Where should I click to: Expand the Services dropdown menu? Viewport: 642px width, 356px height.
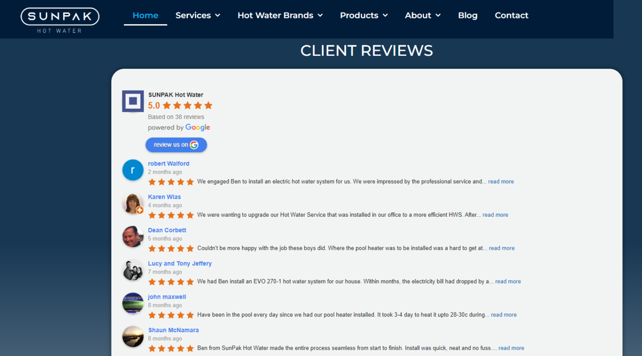click(x=198, y=15)
